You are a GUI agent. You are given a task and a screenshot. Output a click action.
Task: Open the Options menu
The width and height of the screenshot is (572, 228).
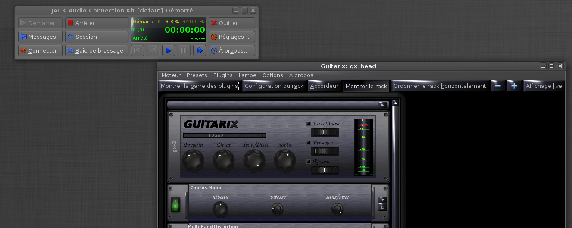pos(273,75)
